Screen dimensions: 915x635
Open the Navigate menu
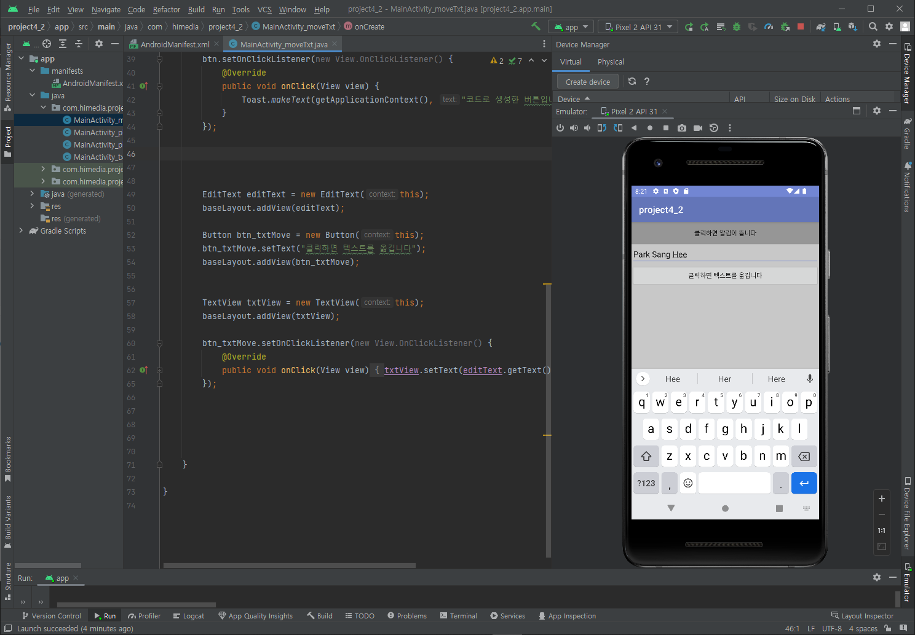tap(106, 9)
